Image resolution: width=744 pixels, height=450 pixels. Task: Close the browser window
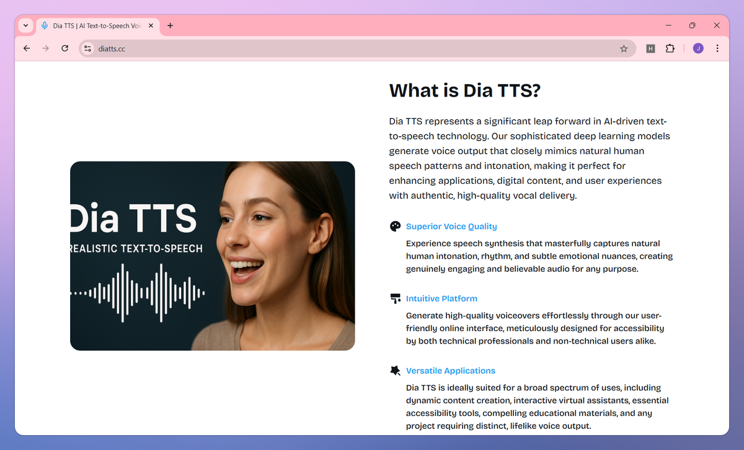click(x=717, y=25)
